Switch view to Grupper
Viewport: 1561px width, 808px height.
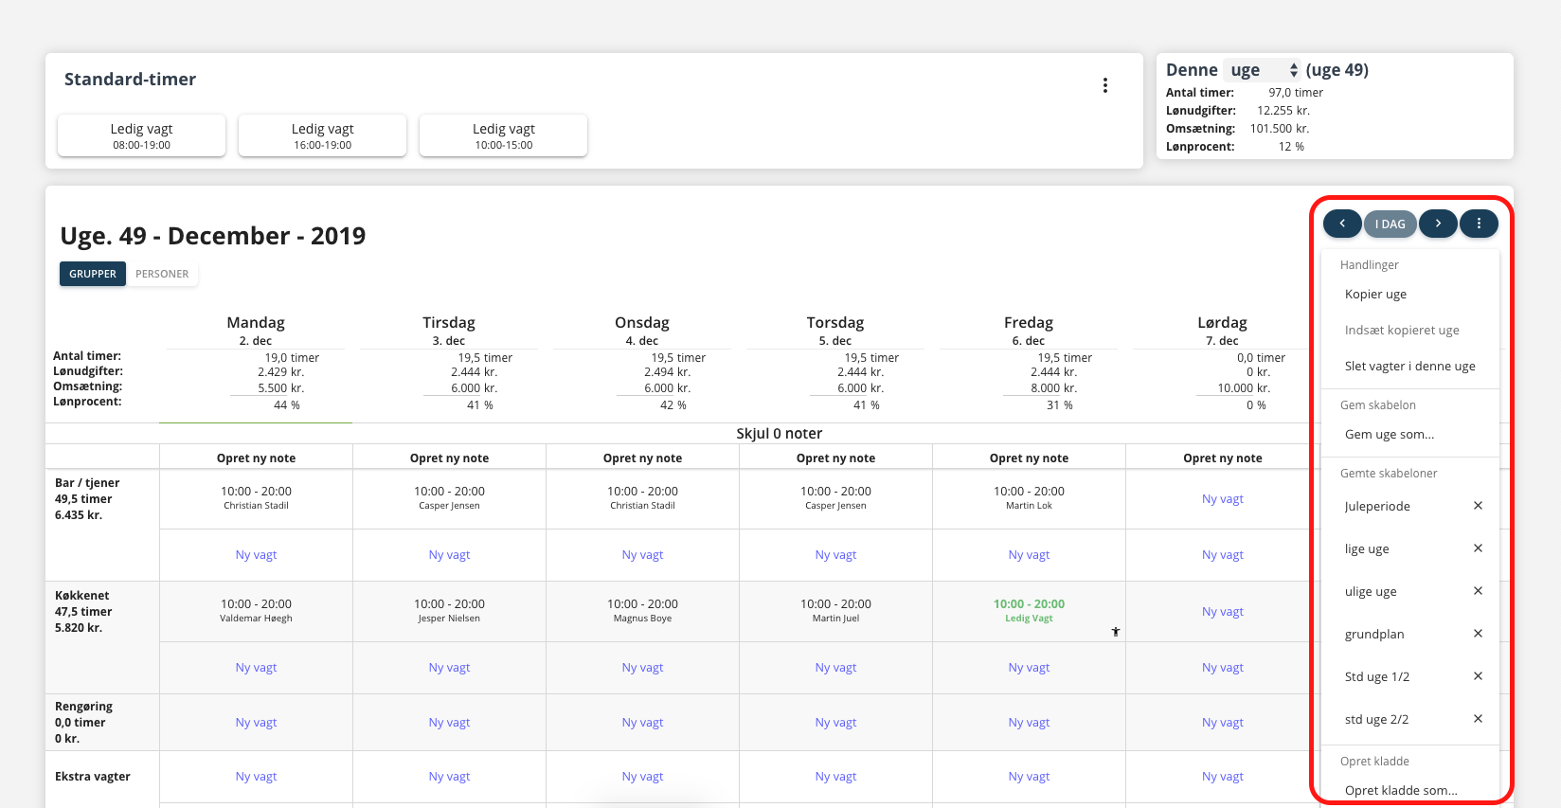[93, 274]
